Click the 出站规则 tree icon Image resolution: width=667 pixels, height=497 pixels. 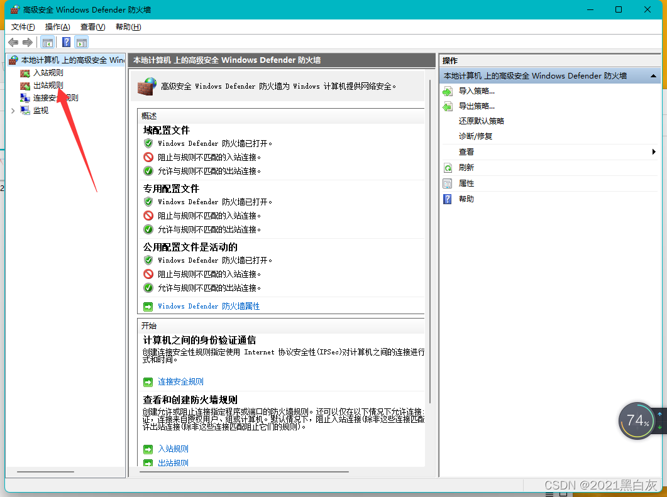click(x=25, y=85)
